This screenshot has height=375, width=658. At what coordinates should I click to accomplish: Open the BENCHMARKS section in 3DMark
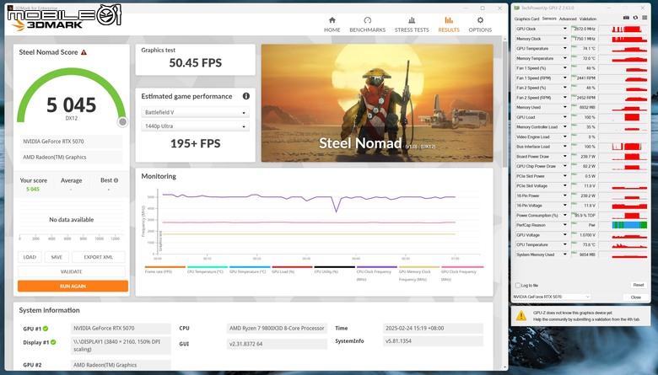[x=367, y=24]
